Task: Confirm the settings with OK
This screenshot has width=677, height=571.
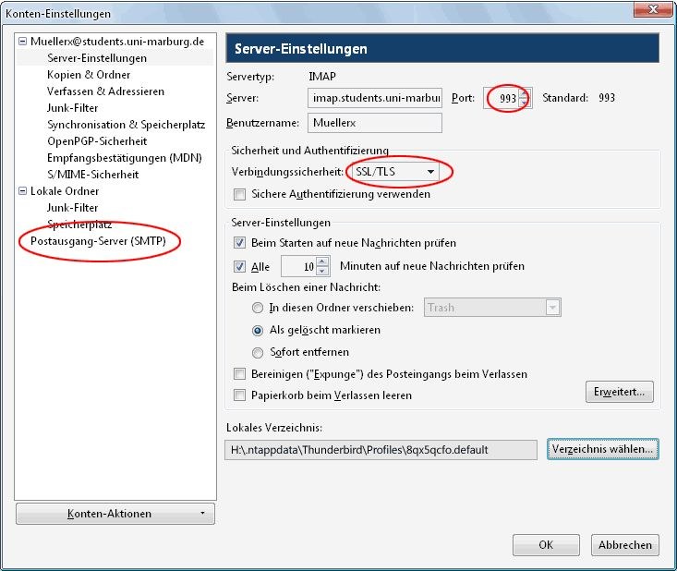Action: [x=546, y=545]
